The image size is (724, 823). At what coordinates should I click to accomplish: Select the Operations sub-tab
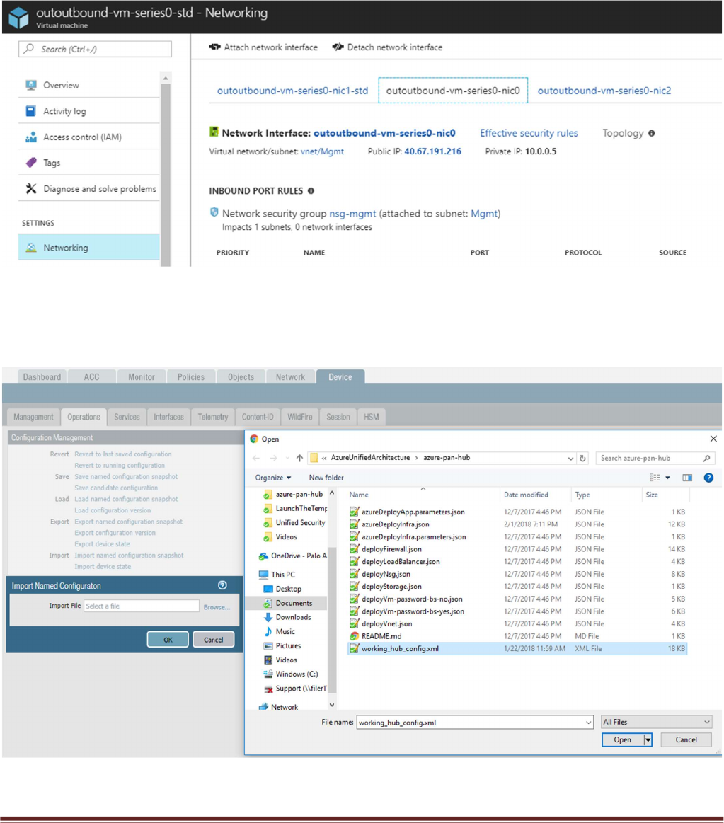click(84, 417)
